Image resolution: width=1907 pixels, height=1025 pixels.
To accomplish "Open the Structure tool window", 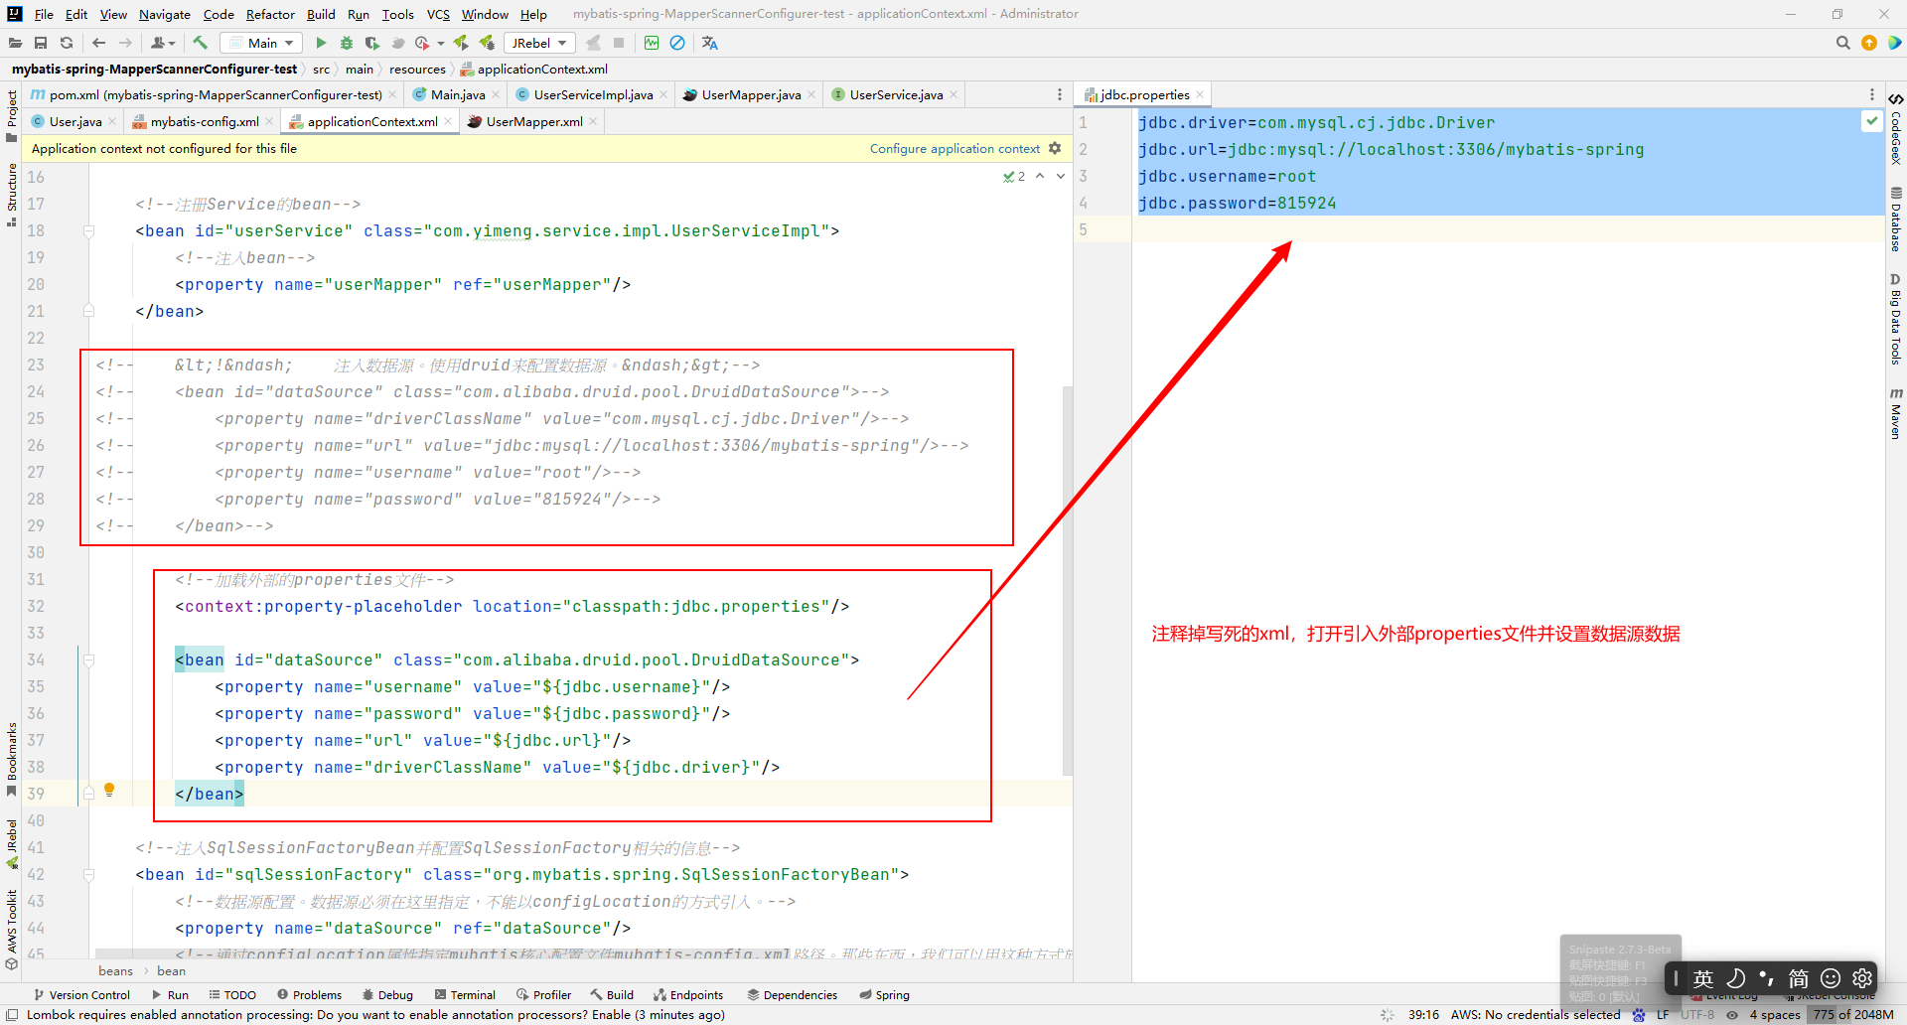I will tap(12, 195).
